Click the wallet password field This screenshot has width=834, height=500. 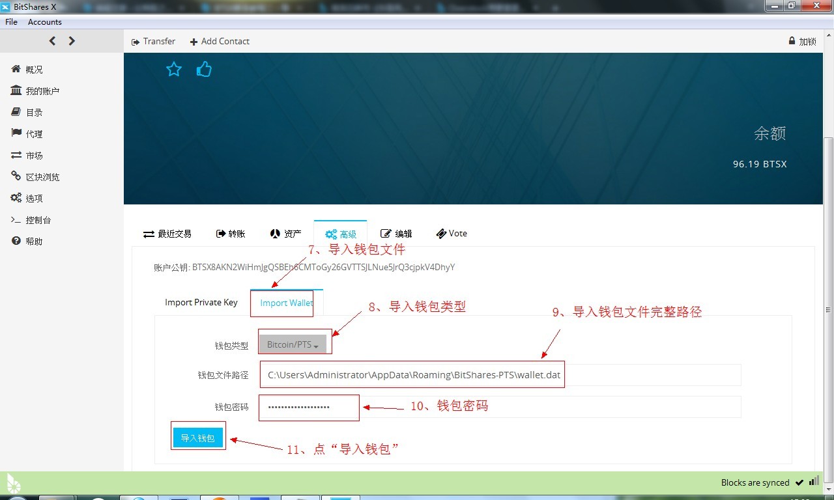500,407
